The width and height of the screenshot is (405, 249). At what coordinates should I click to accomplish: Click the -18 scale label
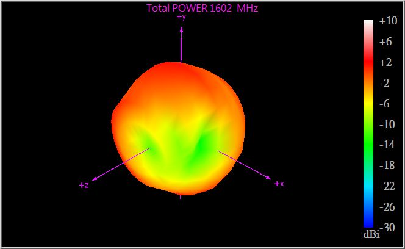[x=387, y=165]
